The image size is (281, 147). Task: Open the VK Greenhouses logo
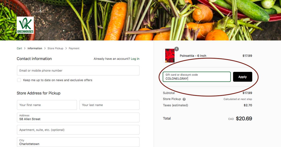[x=25, y=25]
